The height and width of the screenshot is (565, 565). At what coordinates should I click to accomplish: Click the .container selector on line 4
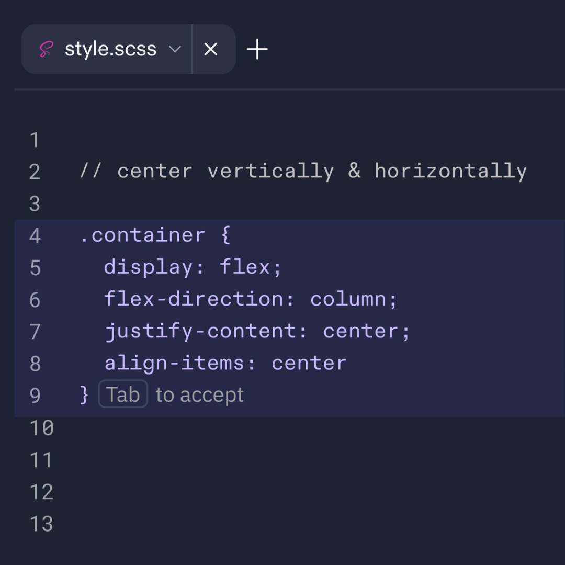(x=141, y=235)
